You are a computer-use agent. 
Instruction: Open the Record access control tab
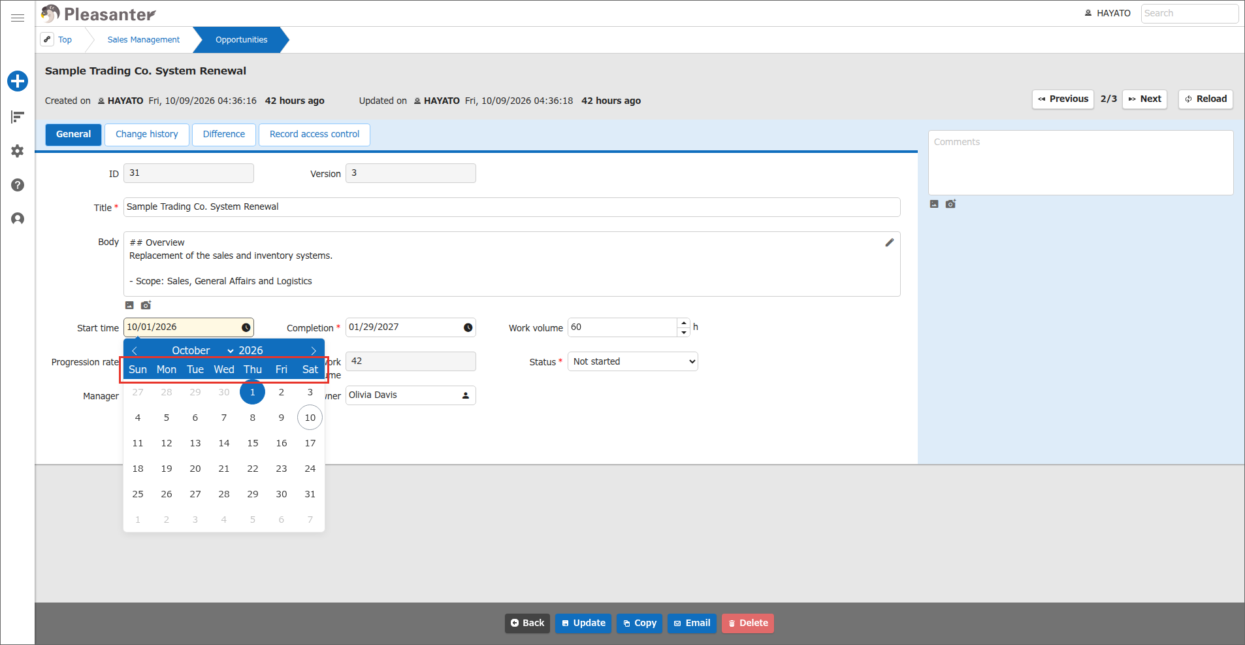(315, 135)
